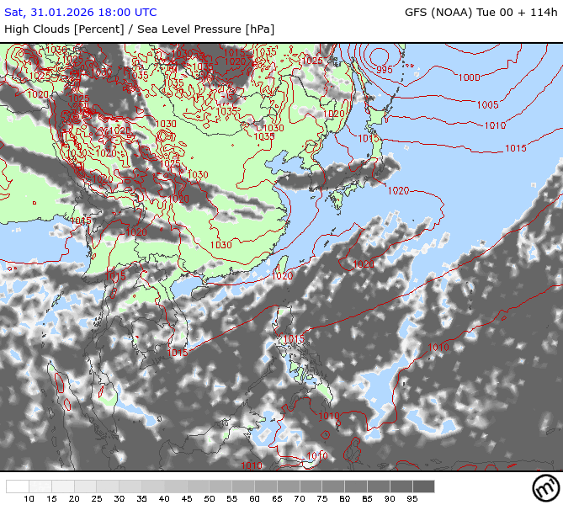The height and width of the screenshot is (505, 563).
Task: Click the circular m logo icon
Action: click(x=544, y=487)
